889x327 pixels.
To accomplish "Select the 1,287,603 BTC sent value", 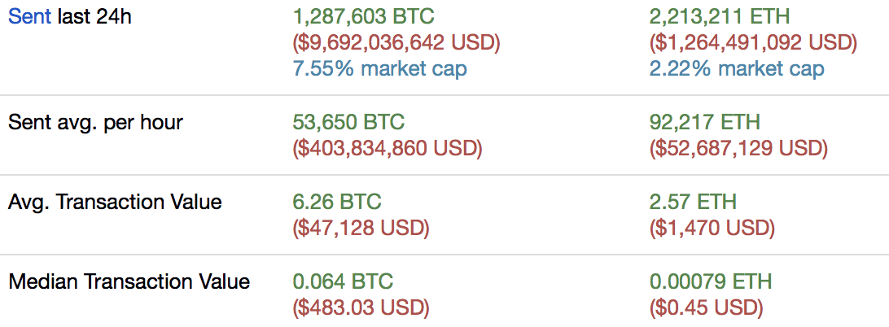I will tap(363, 16).
